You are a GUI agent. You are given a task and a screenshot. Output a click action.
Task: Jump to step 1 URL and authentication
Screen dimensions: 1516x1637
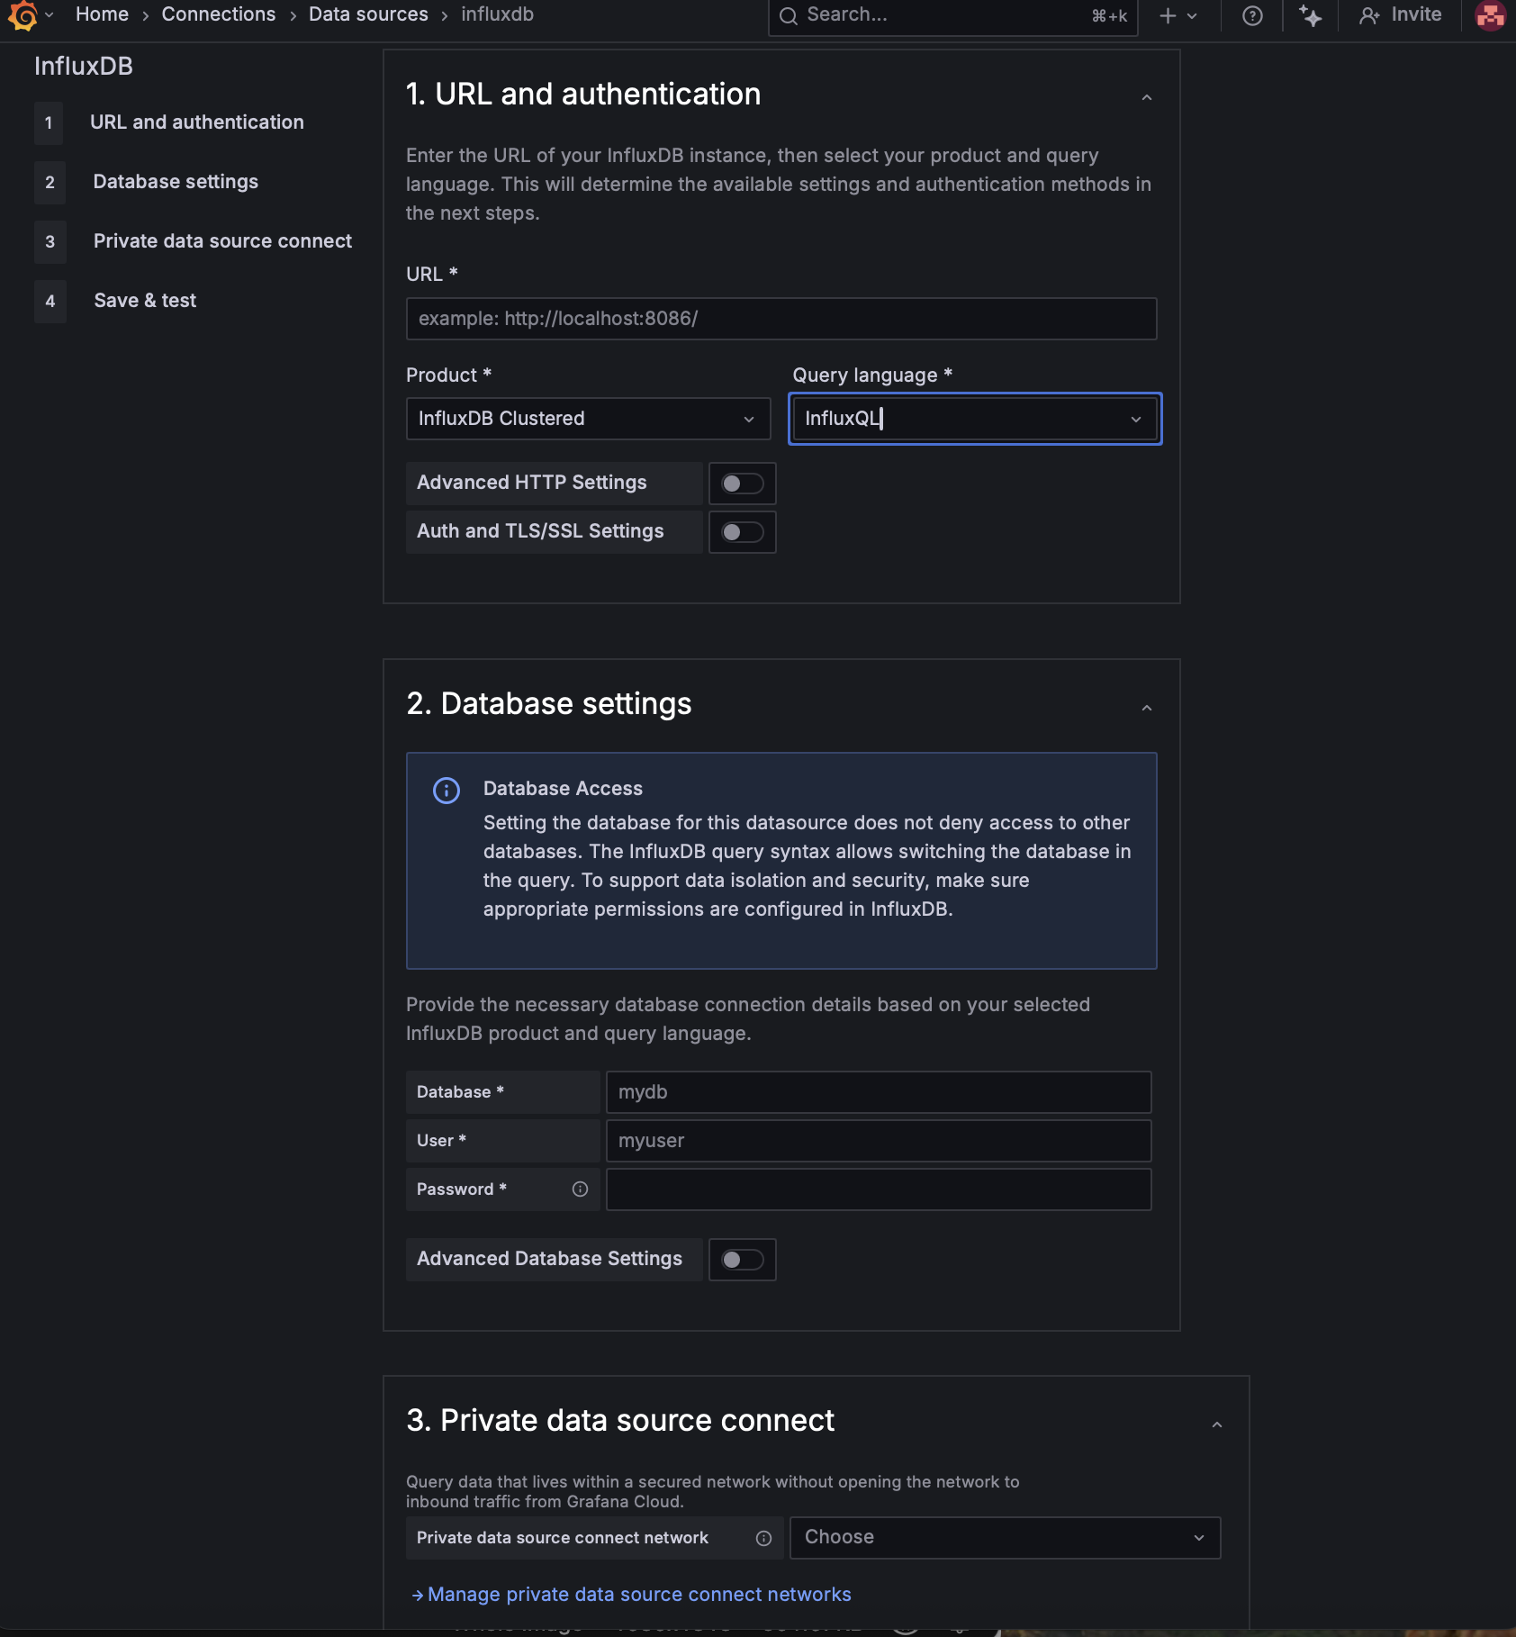tap(197, 122)
